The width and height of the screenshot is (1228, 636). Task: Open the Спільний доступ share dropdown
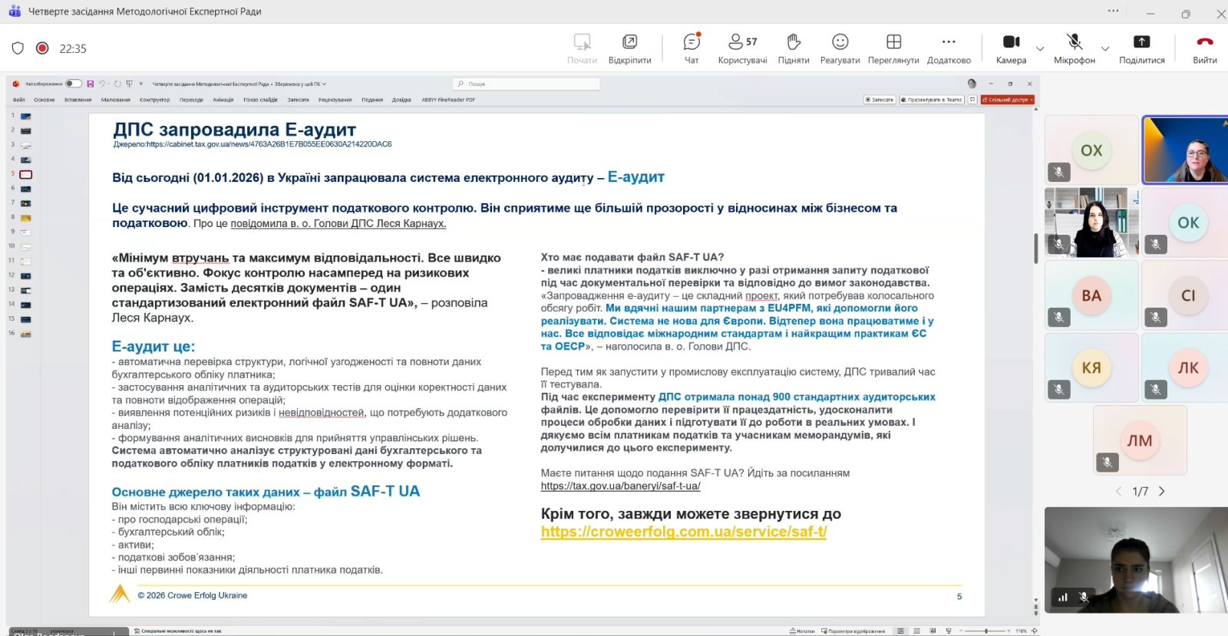1008,100
